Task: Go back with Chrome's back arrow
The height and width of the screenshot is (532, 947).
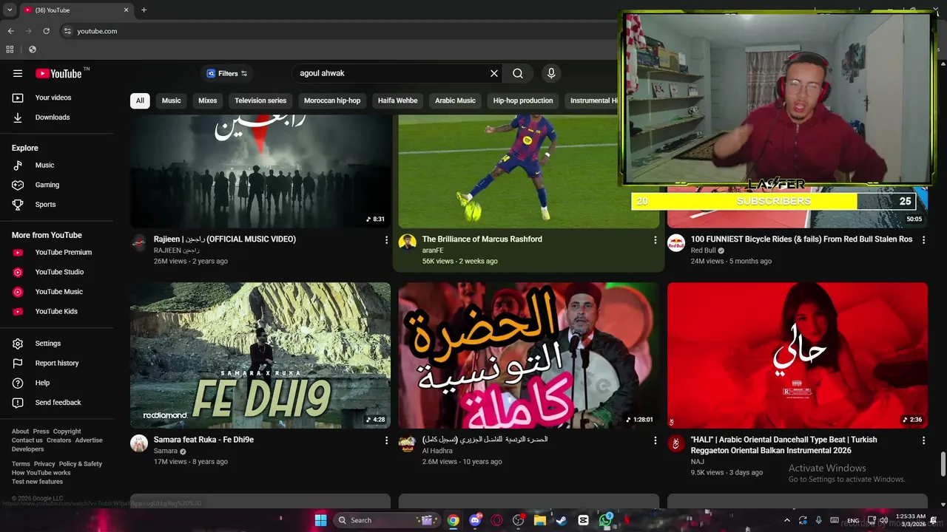Action: point(10,31)
